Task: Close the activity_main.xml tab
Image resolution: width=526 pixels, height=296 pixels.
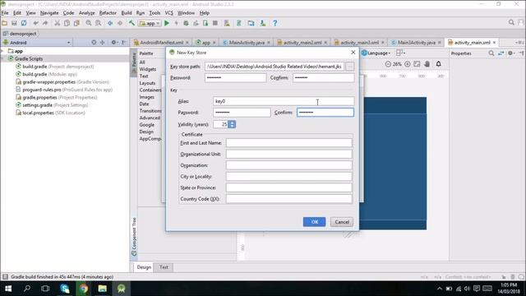Action: [x=494, y=43]
